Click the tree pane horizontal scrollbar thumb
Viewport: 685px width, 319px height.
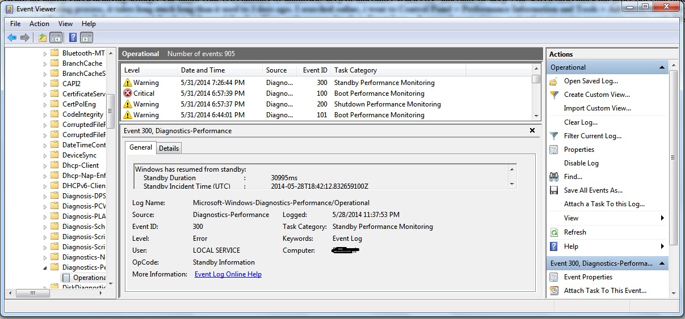(x=32, y=293)
